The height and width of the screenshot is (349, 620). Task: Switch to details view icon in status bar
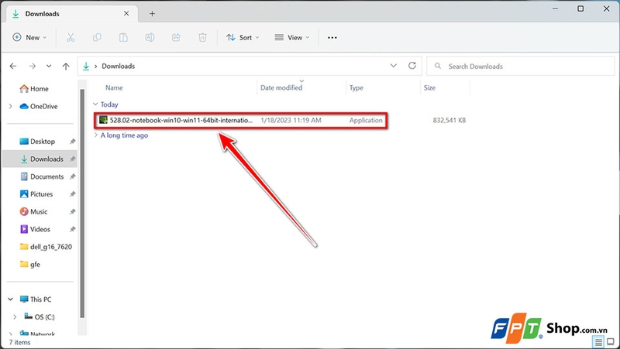pyautogui.click(x=598, y=342)
